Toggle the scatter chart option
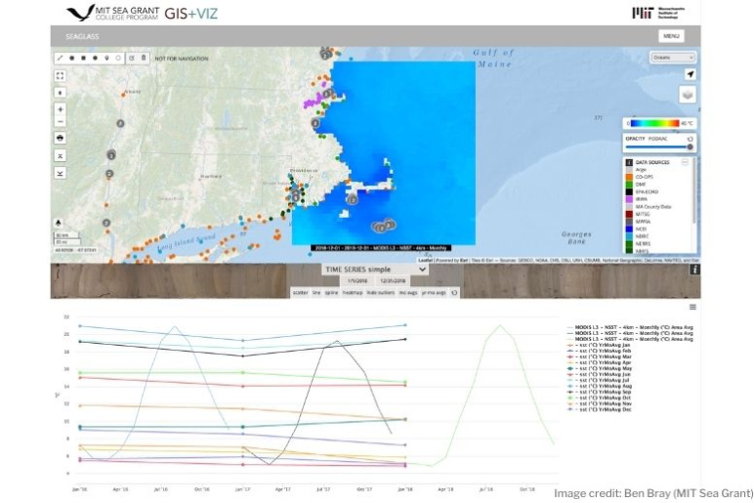 pos(300,292)
